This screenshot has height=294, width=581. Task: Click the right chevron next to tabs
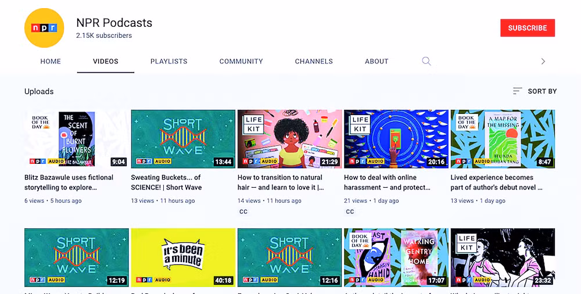tap(543, 61)
